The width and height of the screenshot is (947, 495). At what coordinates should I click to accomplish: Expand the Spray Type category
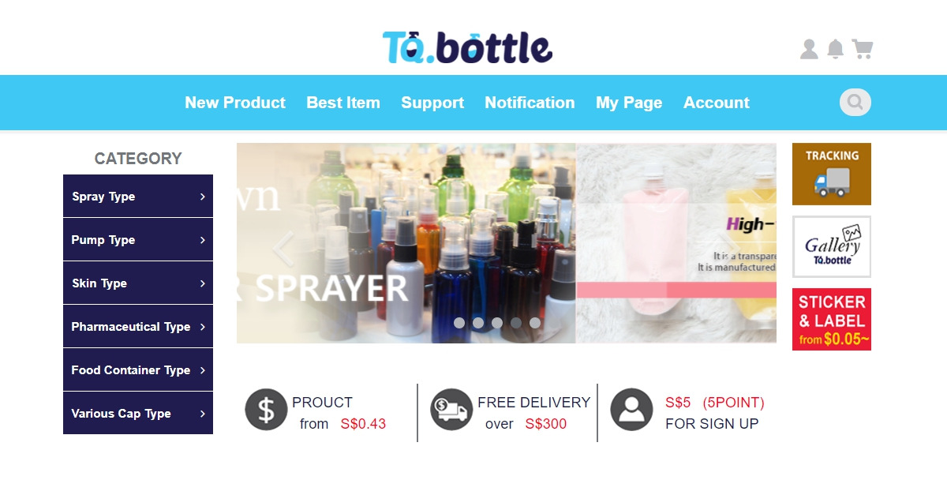(x=138, y=196)
